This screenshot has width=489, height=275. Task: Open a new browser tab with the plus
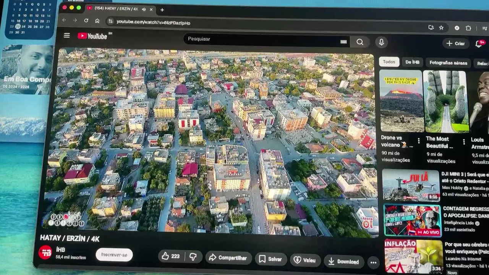(x=162, y=10)
